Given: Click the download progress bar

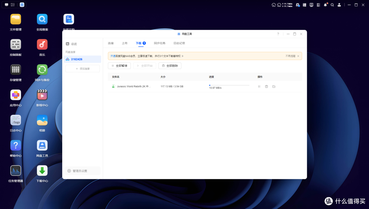Looking at the screenshot, I should [x=229, y=85].
